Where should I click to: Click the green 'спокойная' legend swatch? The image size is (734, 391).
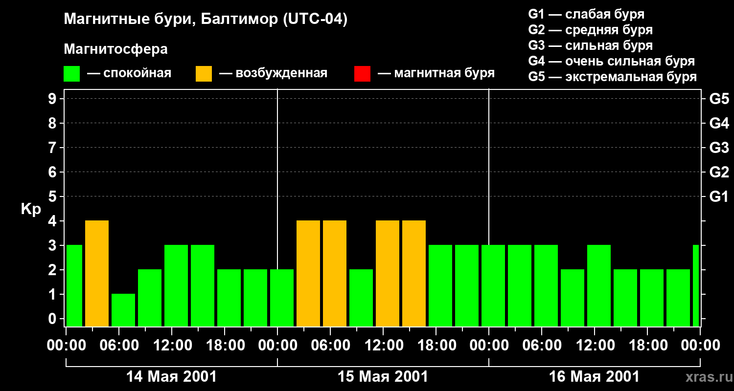[x=71, y=74]
